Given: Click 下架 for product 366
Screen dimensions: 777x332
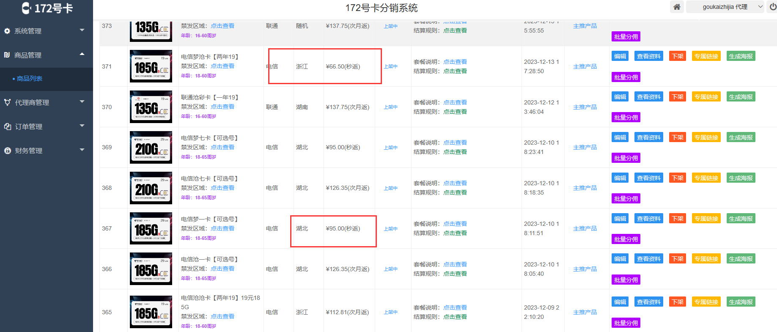Looking at the screenshot, I should [678, 259].
